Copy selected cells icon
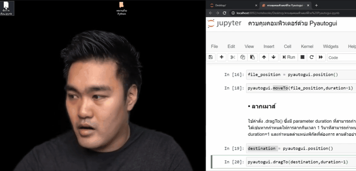The image size is (356, 171). point(243,57)
